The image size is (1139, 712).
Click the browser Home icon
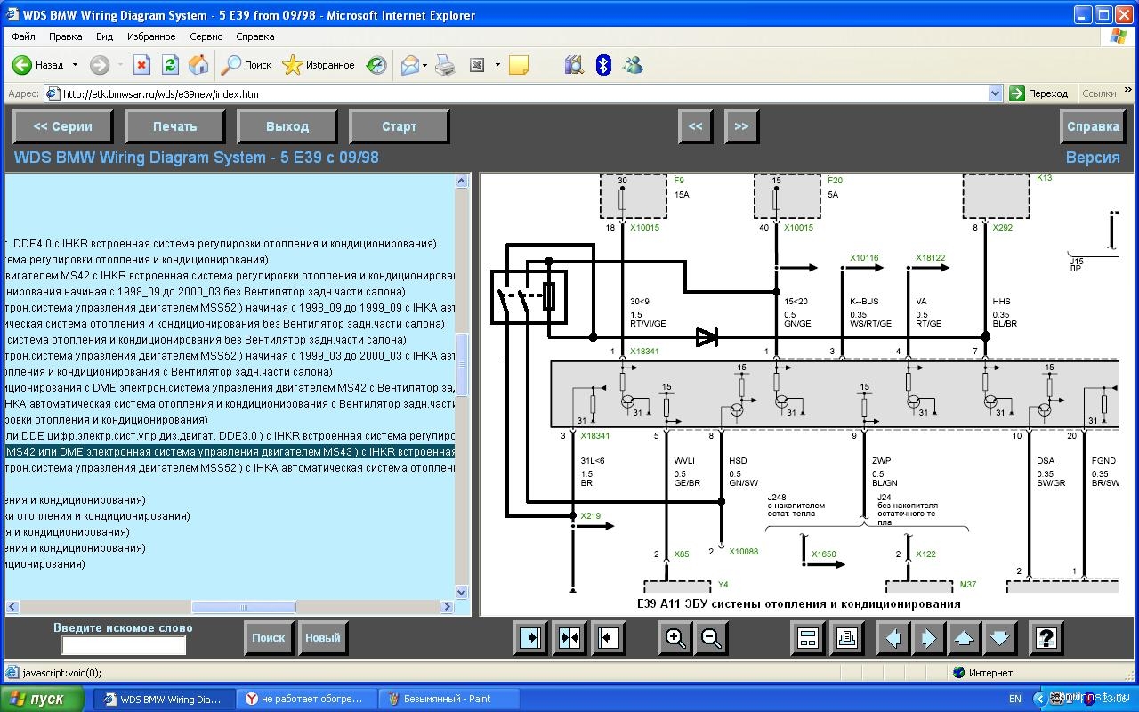pyautogui.click(x=198, y=65)
